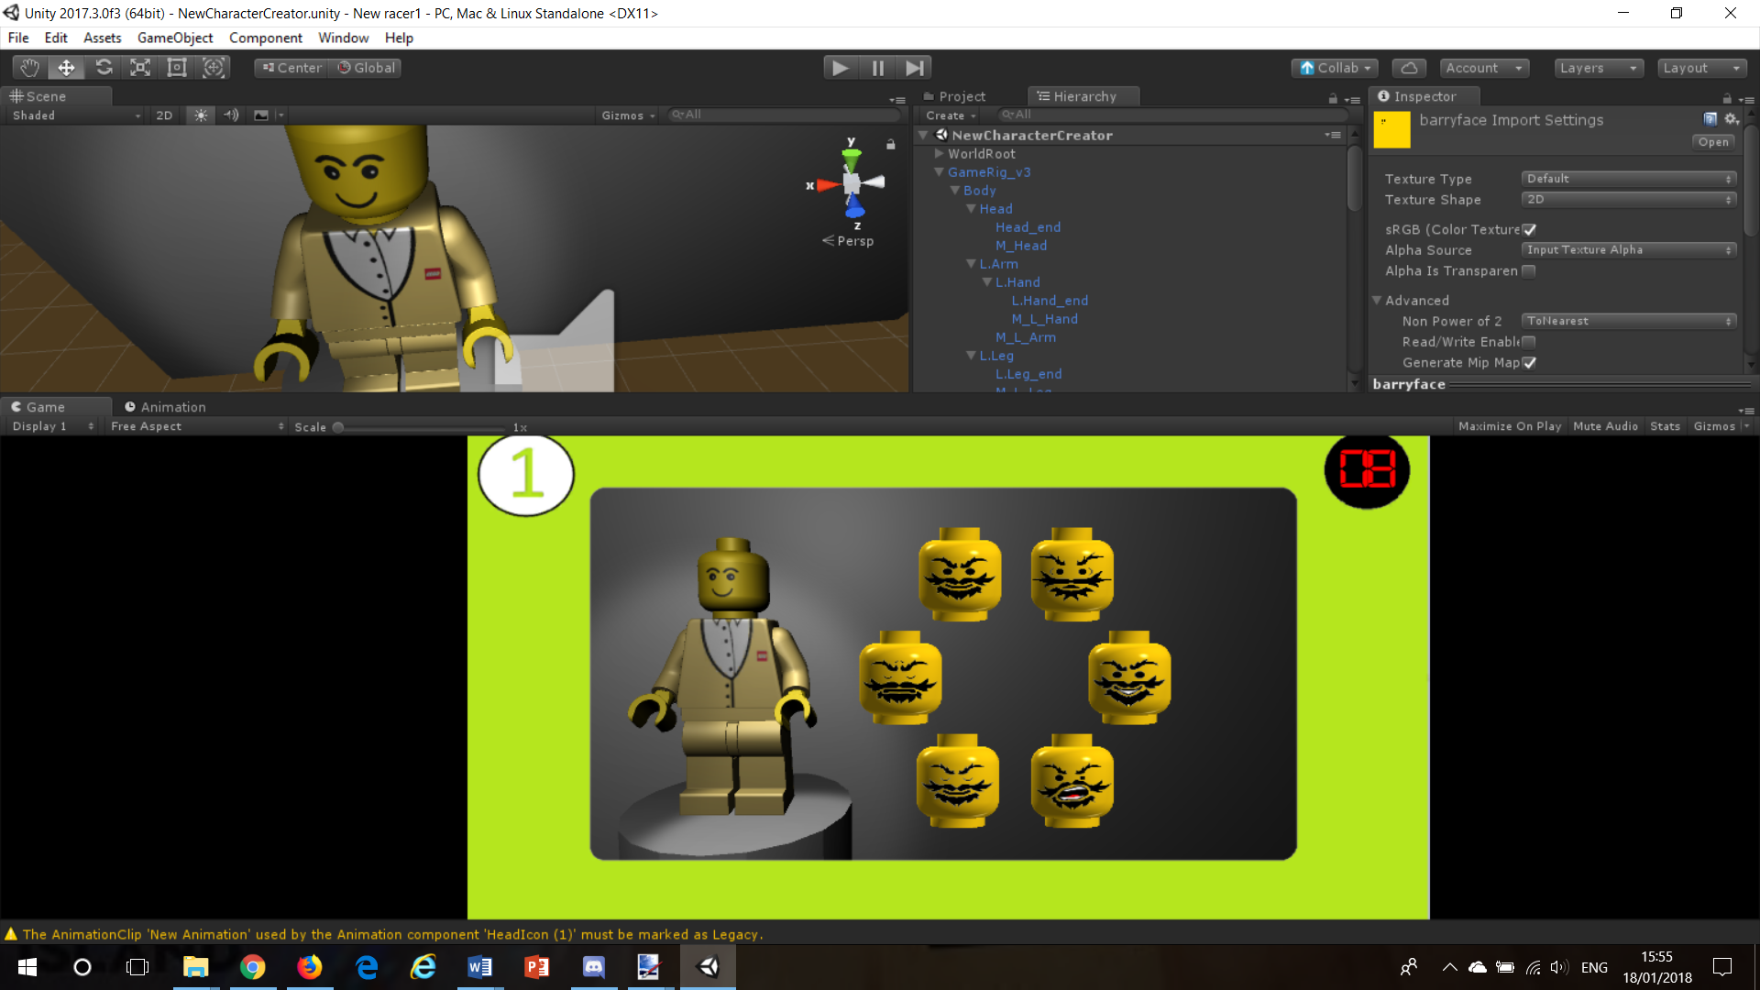Open Texture Type dropdown
Viewport: 1760px width, 990px height.
[1629, 179]
